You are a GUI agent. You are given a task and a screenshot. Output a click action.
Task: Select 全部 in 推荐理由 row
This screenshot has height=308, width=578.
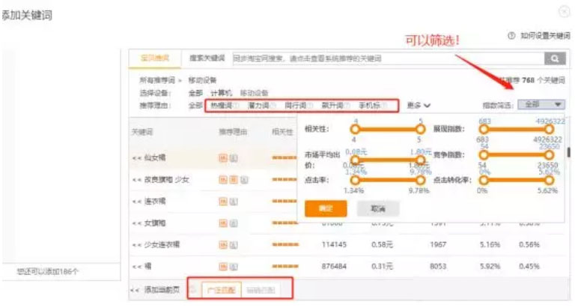[x=195, y=106]
